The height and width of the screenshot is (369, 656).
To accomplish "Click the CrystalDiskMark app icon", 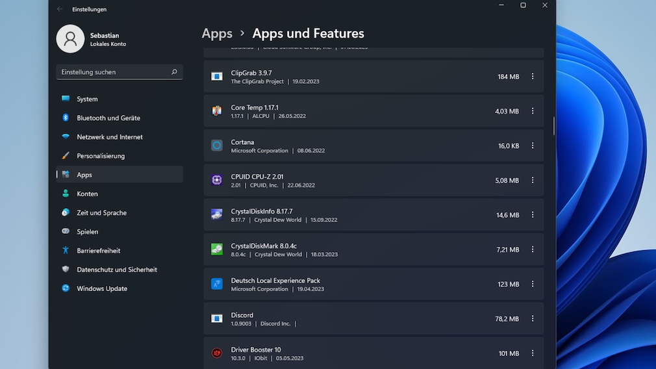I will (x=217, y=249).
